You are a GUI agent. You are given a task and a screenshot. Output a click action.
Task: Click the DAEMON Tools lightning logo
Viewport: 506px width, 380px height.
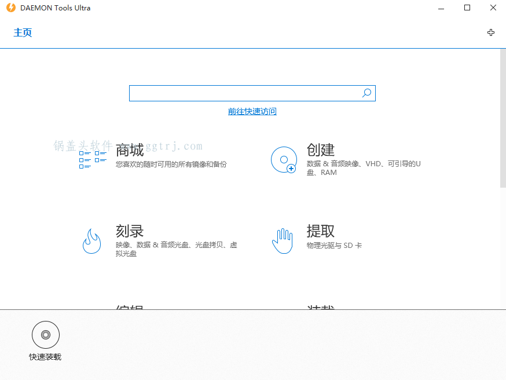click(x=10, y=8)
